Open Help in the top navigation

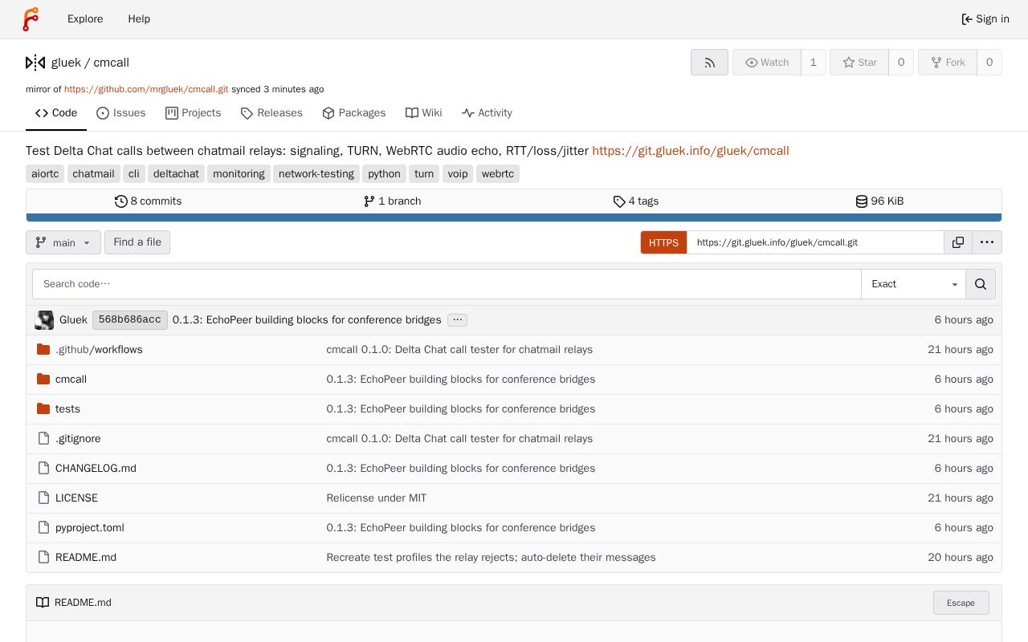pyautogui.click(x=139, y=19)
